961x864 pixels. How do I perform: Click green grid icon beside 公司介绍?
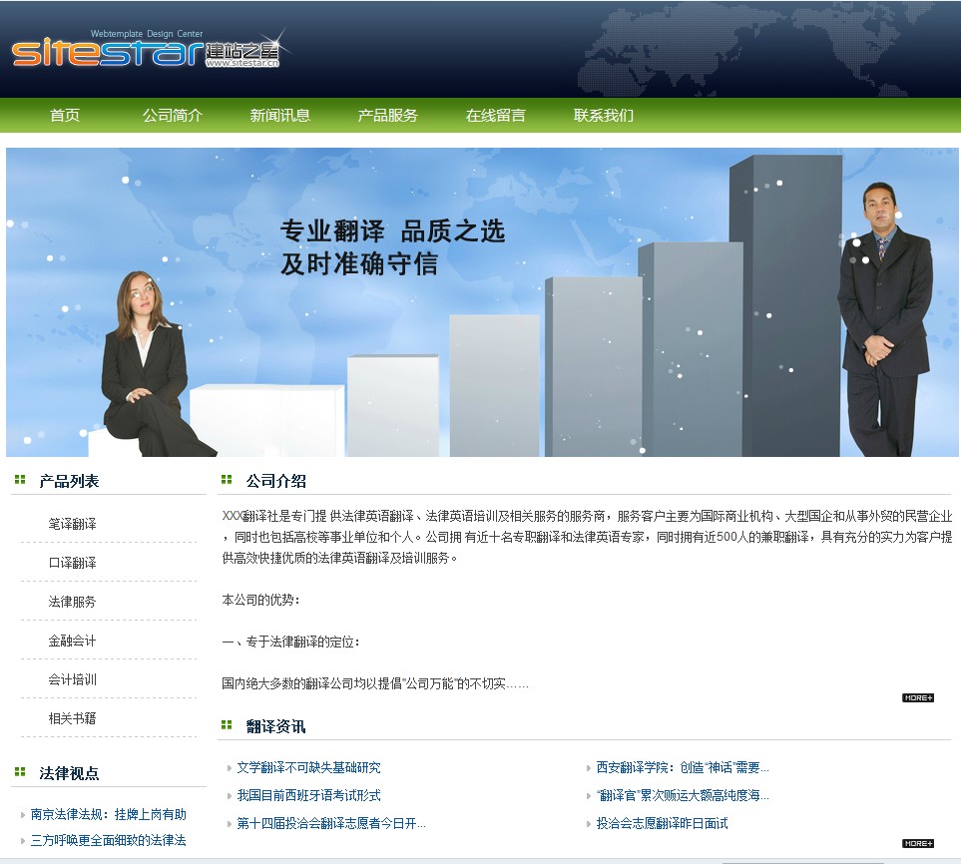click(x=227, y=481)
